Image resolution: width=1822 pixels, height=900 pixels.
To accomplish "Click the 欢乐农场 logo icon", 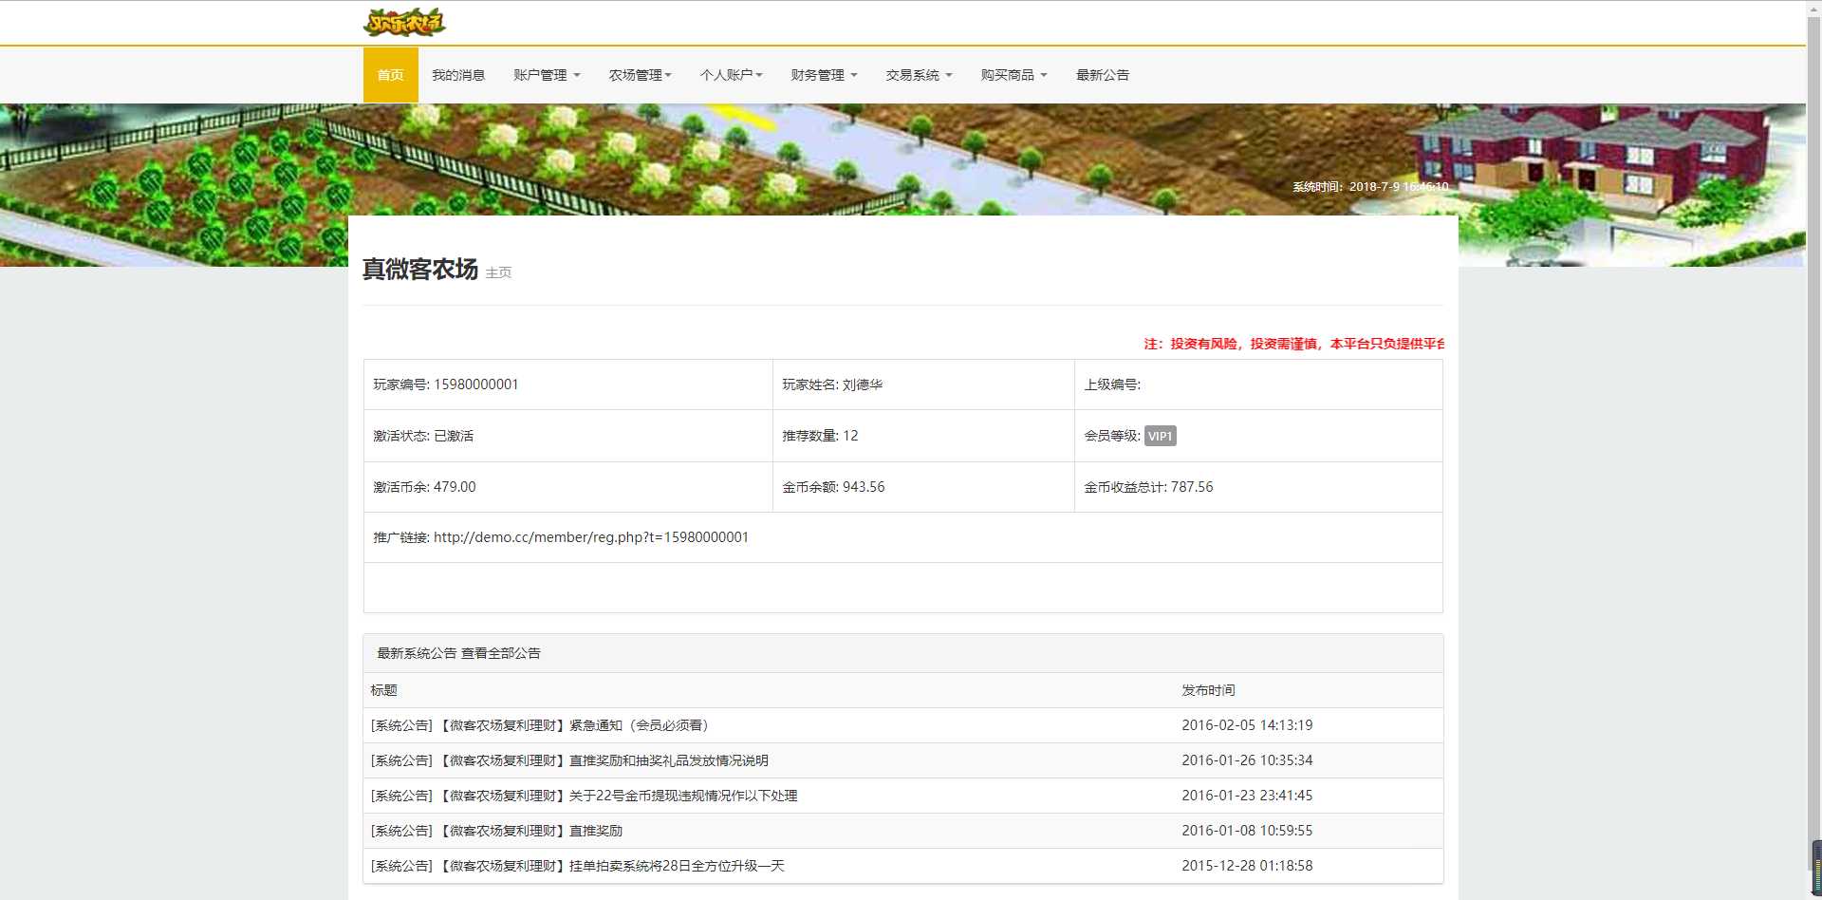I will [404, 22].
